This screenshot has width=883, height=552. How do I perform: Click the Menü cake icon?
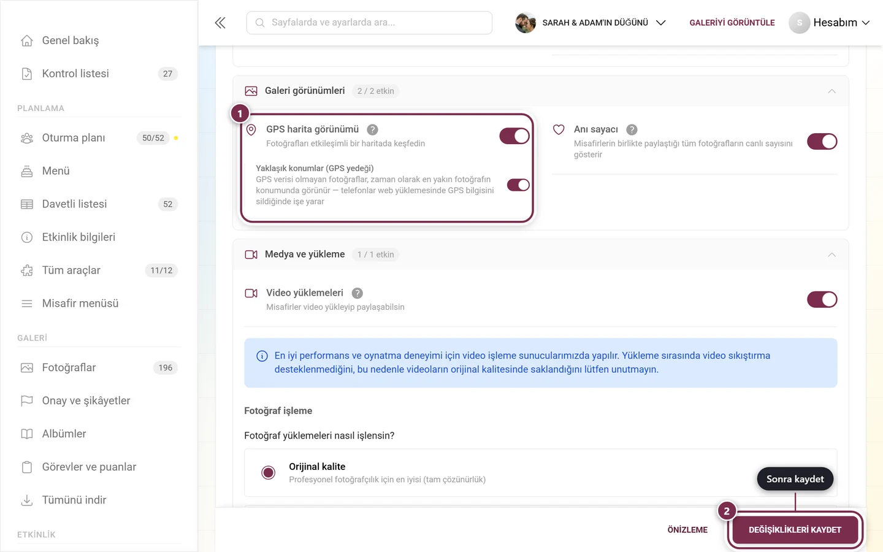(27, 171)
